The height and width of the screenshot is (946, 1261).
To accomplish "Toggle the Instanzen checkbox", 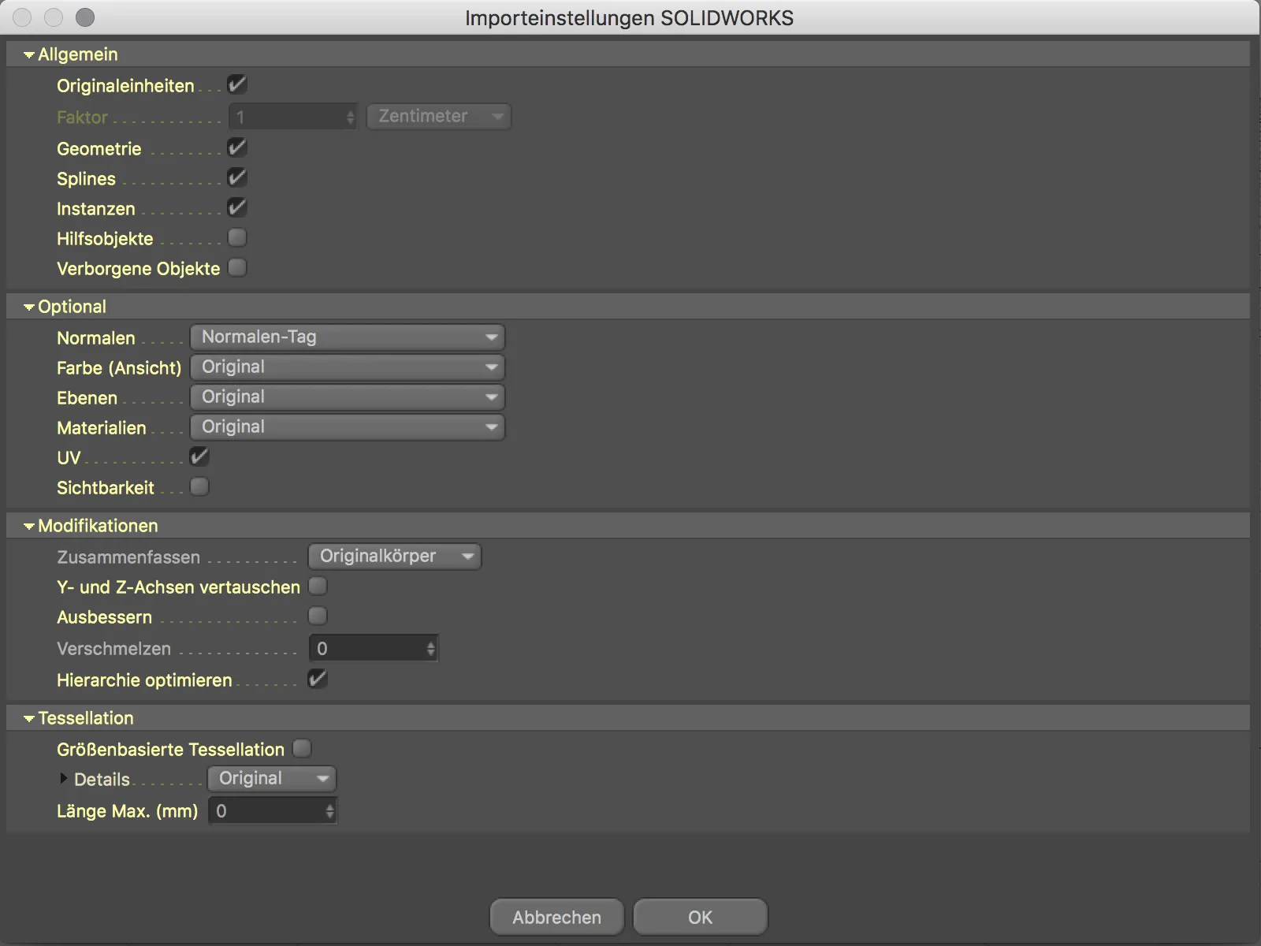I will (x=237, y=207).
